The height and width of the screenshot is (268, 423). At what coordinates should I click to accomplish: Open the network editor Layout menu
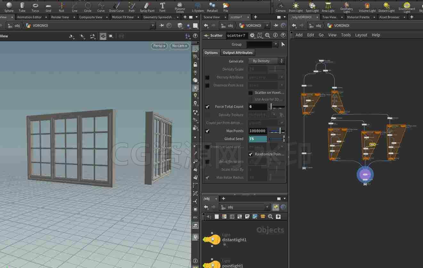pyautogui.click(x=361, y=35)
